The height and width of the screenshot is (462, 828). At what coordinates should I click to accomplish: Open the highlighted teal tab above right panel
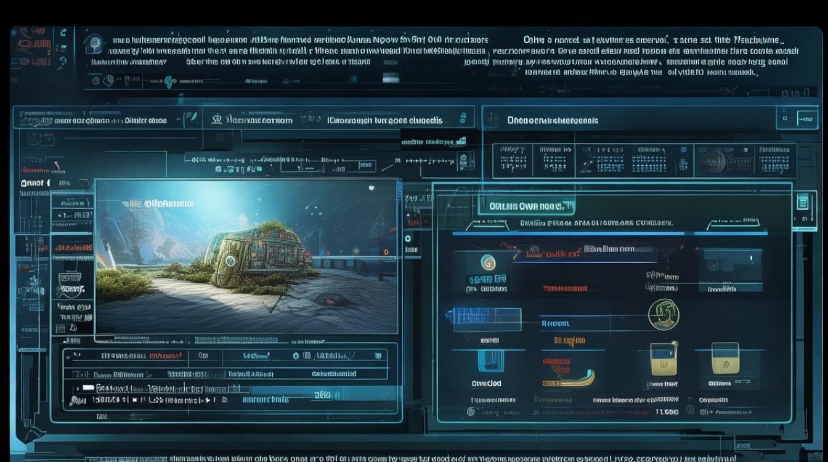pos(526,206)
